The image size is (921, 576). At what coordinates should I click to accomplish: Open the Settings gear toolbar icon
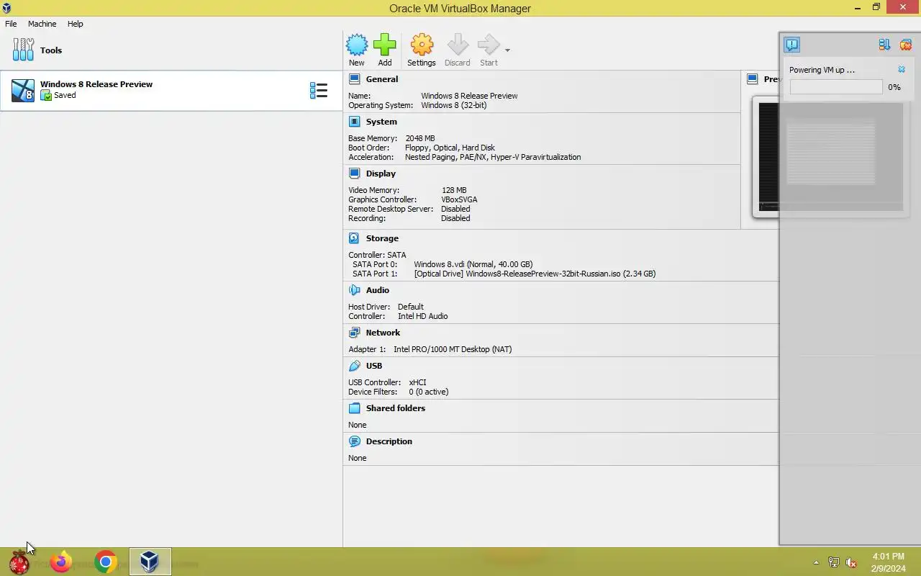[422, 45]
